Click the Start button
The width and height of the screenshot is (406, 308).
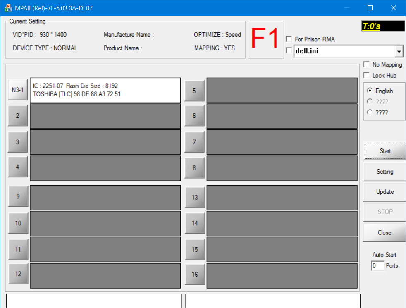pos(385,151)
